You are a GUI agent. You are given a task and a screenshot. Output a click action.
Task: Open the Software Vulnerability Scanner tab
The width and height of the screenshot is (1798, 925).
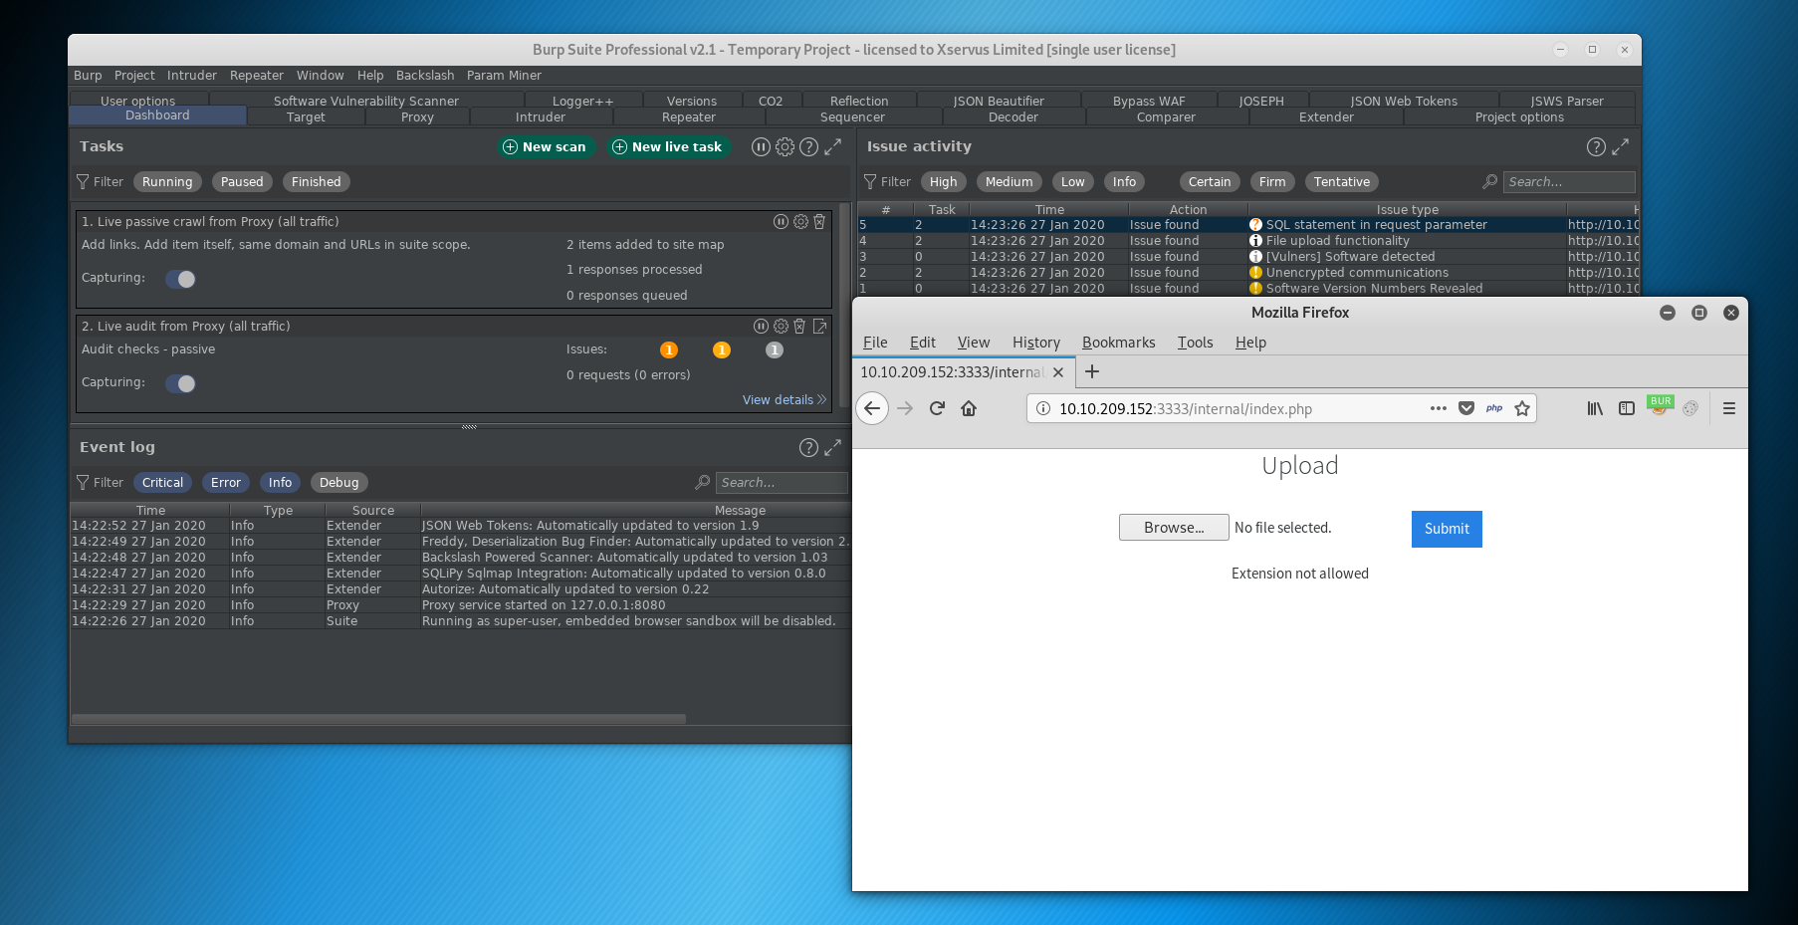point(366,101)
